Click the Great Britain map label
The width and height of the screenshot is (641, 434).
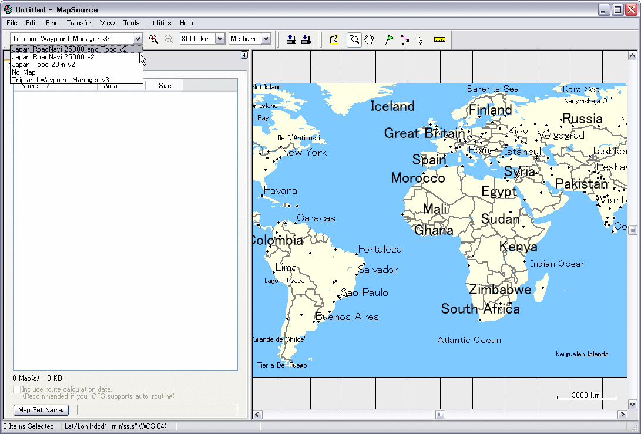click(x=424, y=133)
